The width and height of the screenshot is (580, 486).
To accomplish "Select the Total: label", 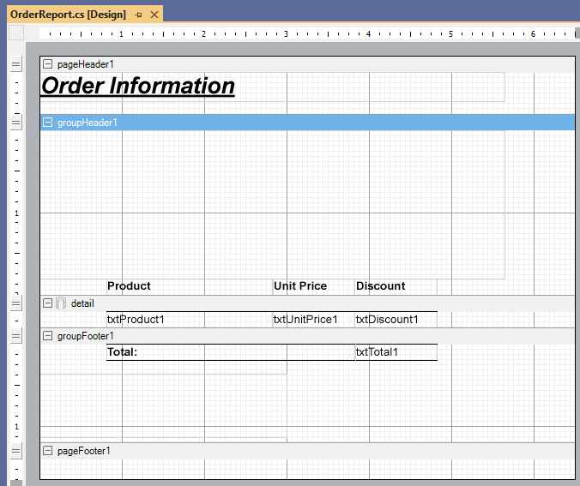I will coord(231,352).
